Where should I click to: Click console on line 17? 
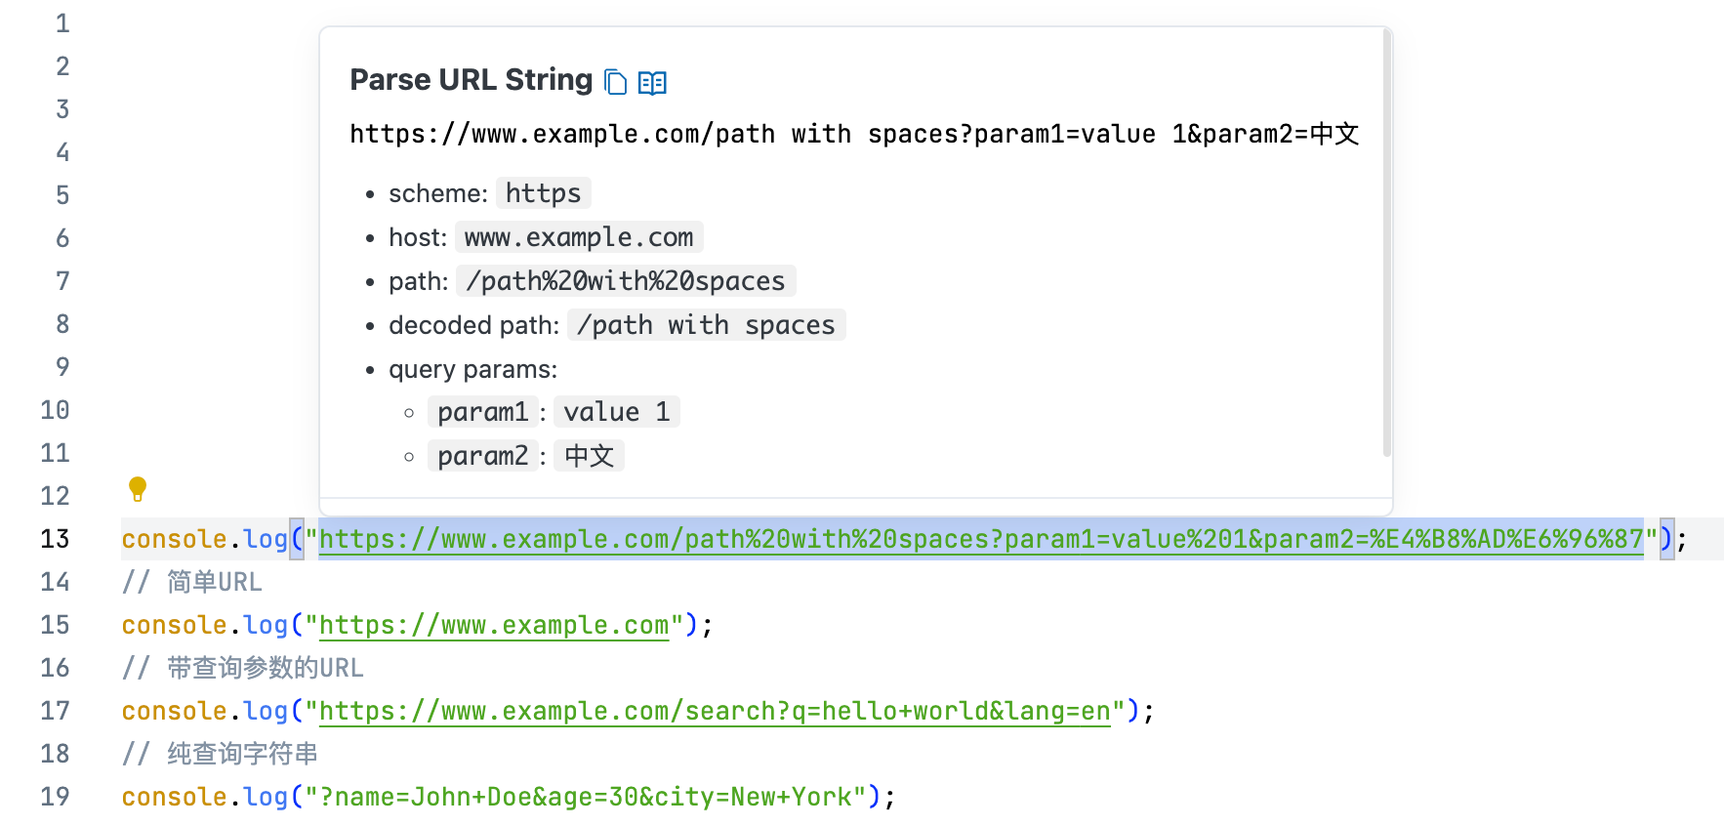pyautogui.click(x=175, y=711)
